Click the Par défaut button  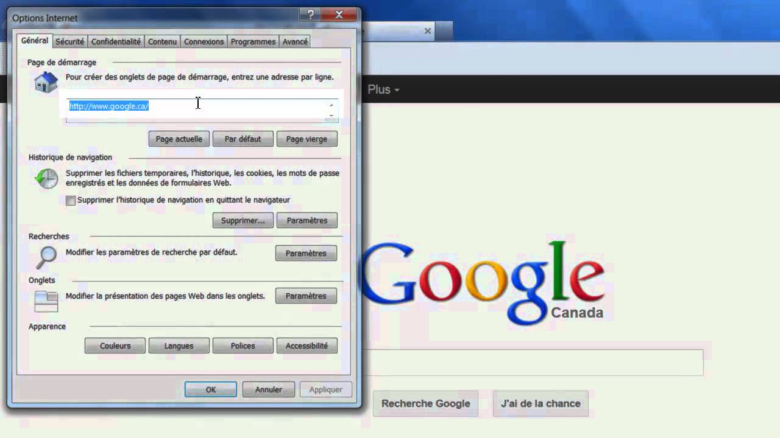(243, 139)
